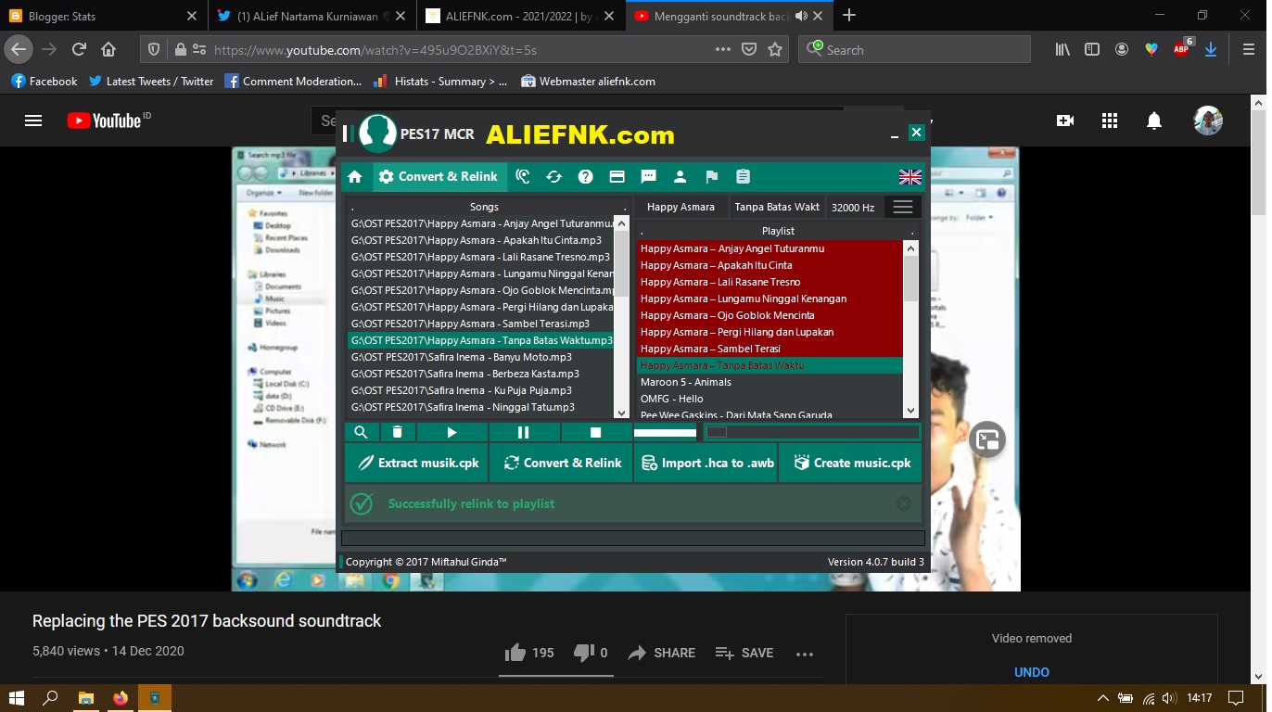
Task: Open Windows Start menu
Action: [17, 698]
